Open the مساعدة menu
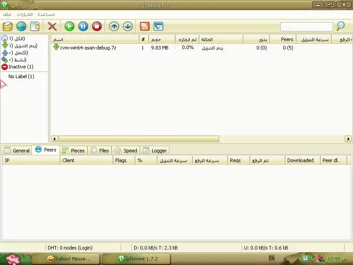 46,15
